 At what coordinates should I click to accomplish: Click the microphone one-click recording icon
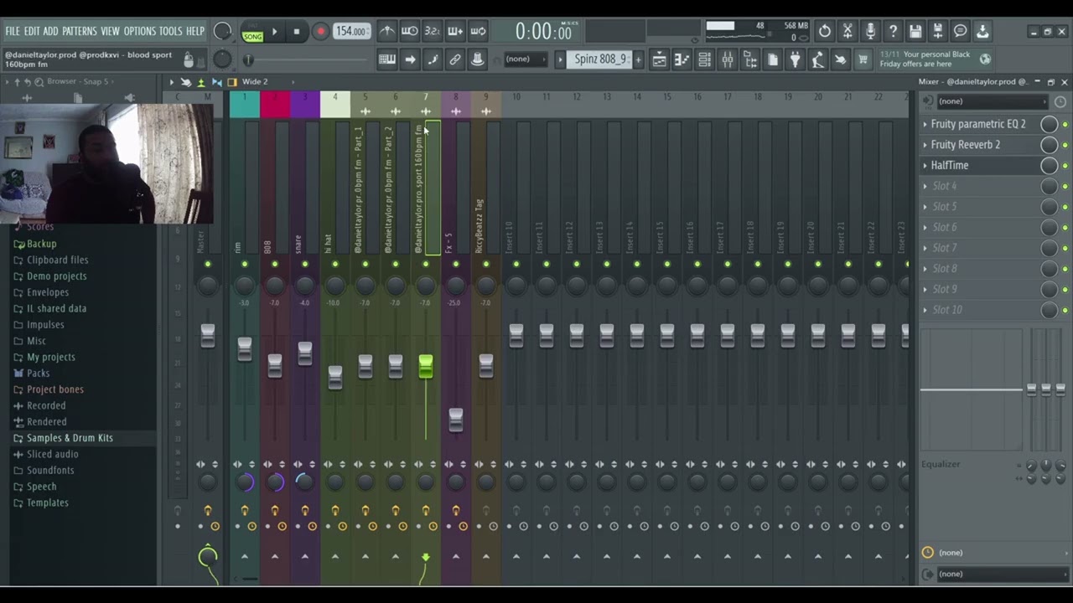click(x=870, y=31)
